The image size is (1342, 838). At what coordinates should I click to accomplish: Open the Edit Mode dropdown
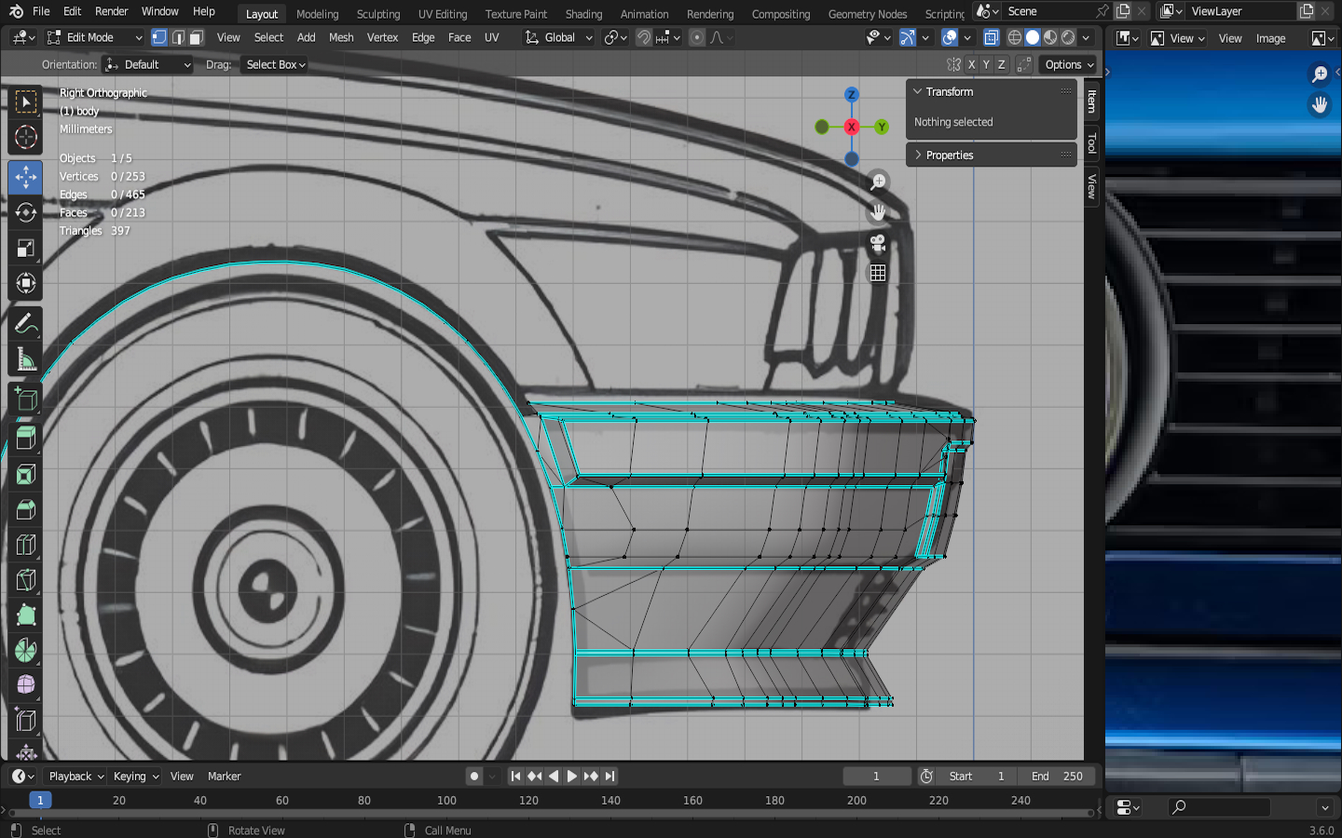(94, 38)
